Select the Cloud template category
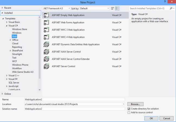The height and width of the screenshot is (122, 176). coord(15,43)
